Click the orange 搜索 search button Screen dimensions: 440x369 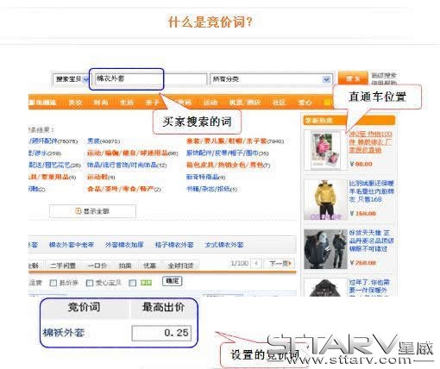(353, 78)
